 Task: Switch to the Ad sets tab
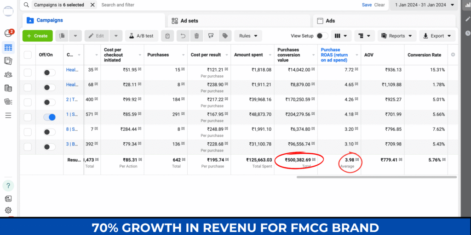189,21
